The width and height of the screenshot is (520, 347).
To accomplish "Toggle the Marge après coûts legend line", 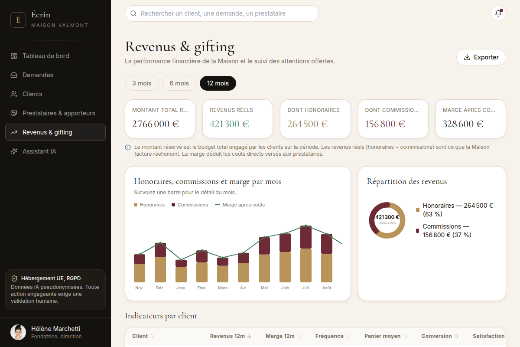I will (240, 205).
